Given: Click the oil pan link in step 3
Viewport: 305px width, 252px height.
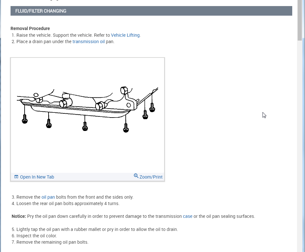Looking at the screenshot, I should coord(48,197).
